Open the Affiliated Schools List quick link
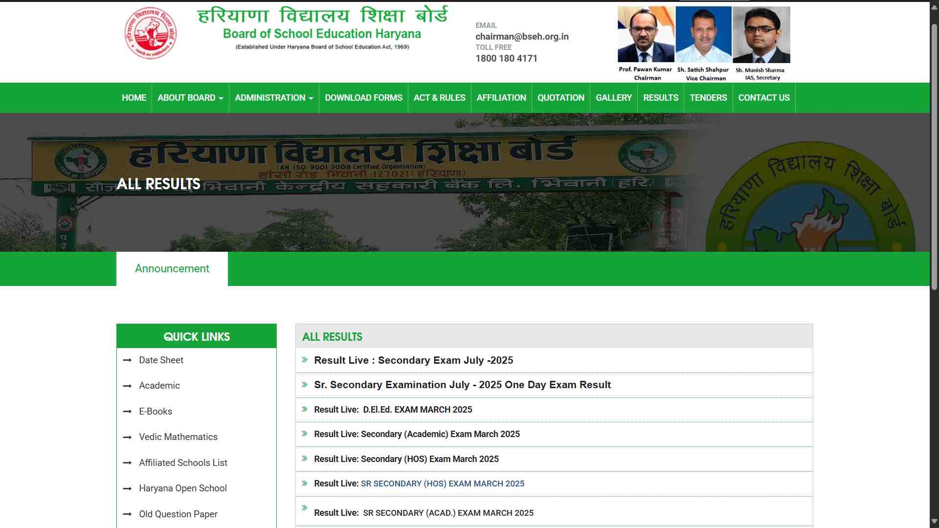 (183, 462)
